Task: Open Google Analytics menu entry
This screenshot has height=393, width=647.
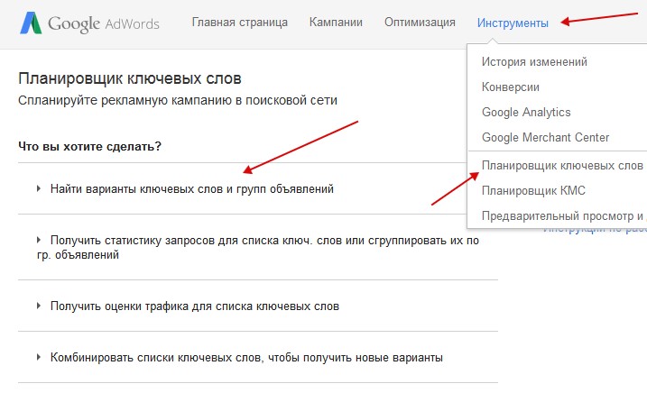Action: [526, 112]
